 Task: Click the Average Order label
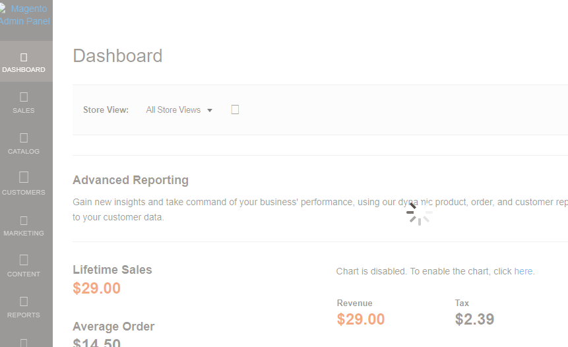click(x=113, y=327)
